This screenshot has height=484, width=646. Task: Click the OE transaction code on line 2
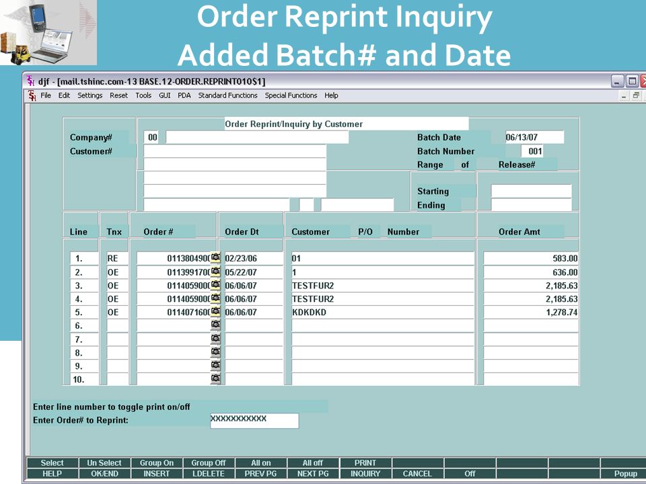[117, 272]
